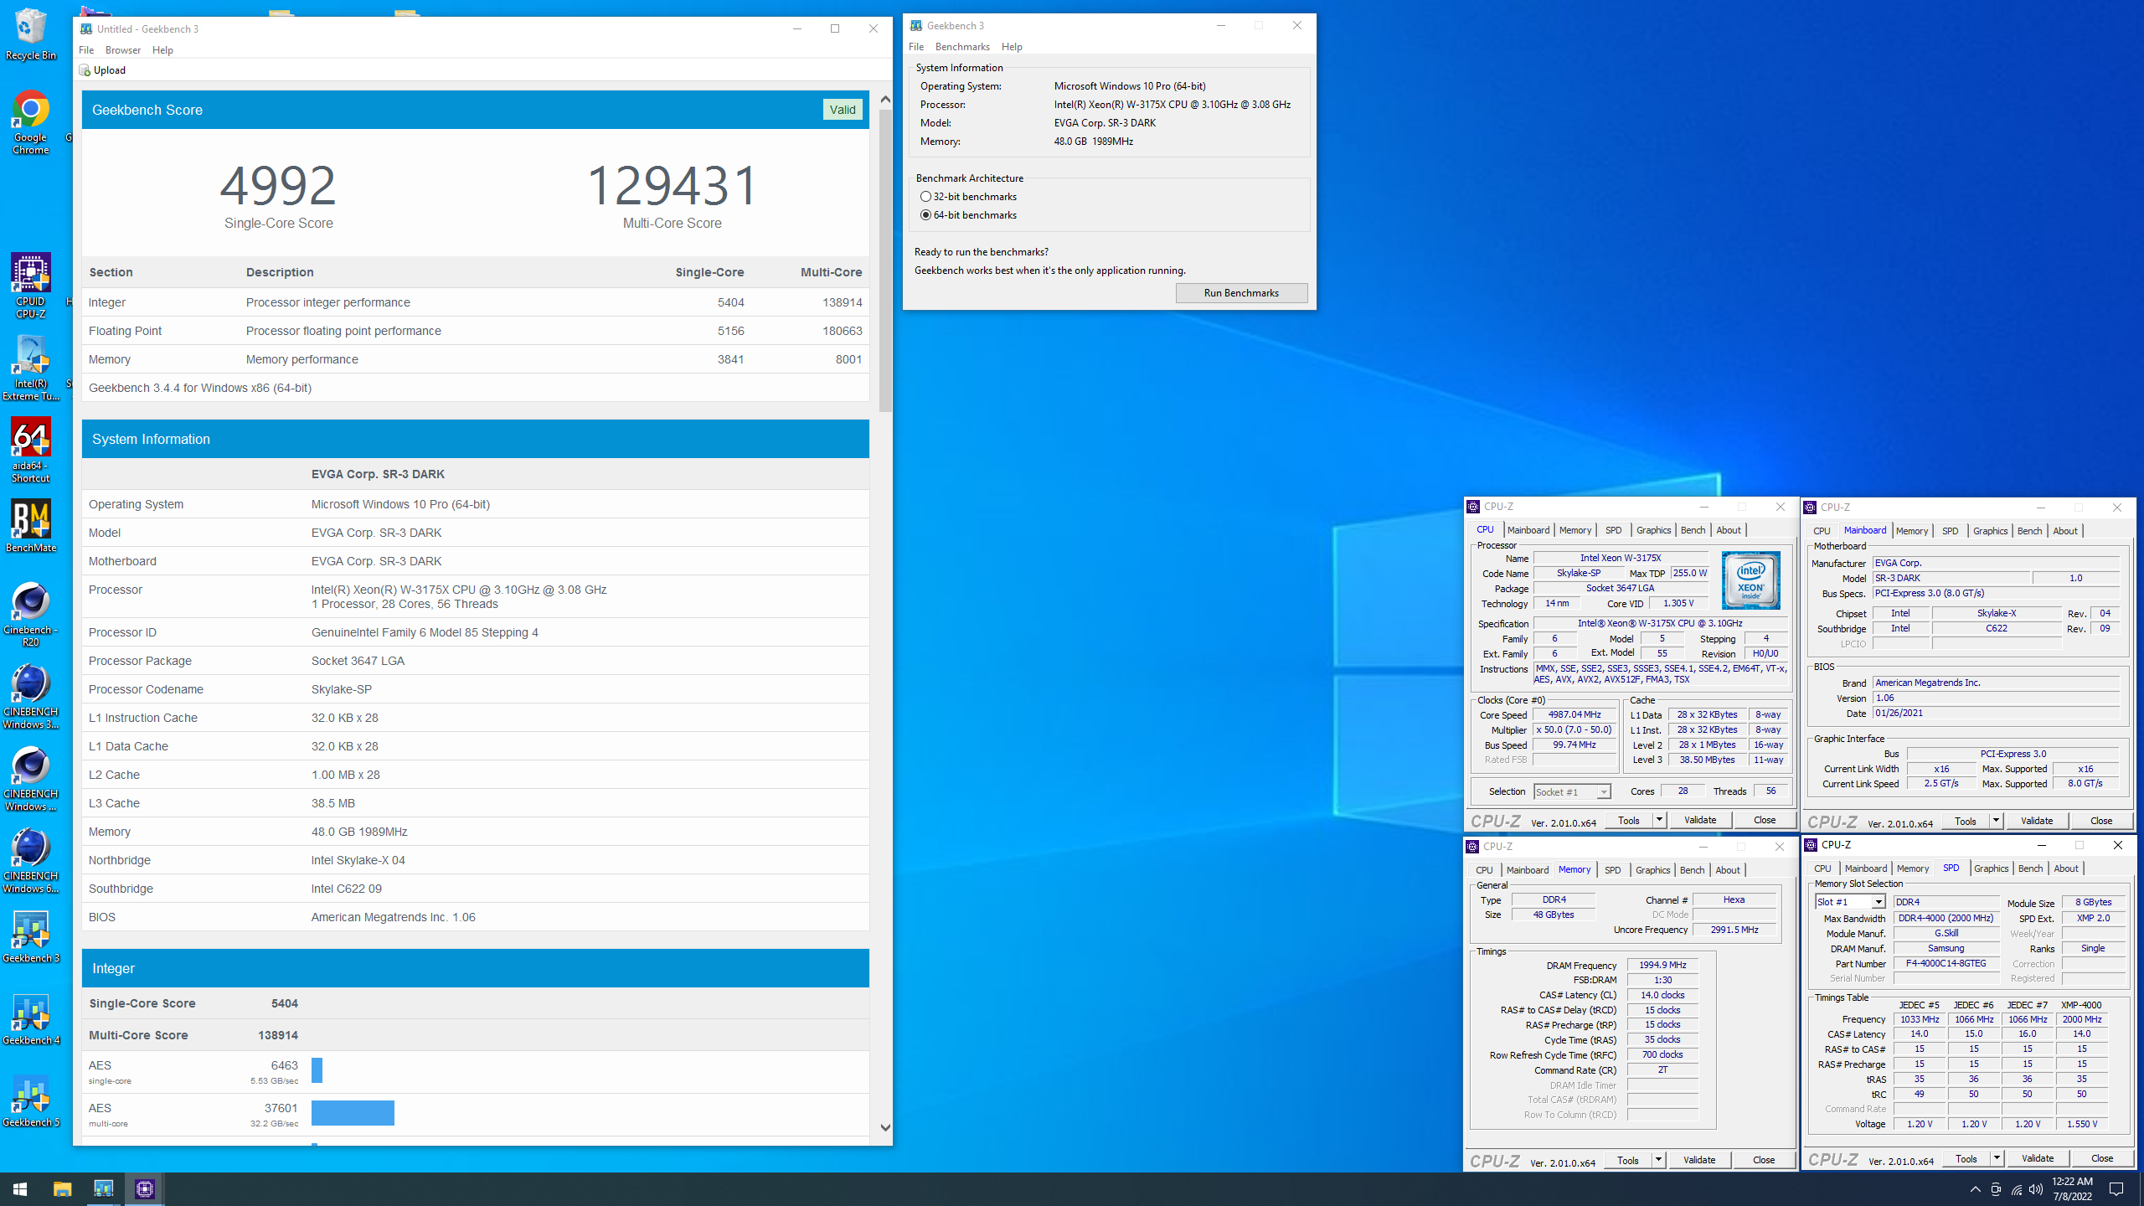
Task: Click the Single-Core Score 4992 value
Action: pyautogui.click(x=278, y=186)
